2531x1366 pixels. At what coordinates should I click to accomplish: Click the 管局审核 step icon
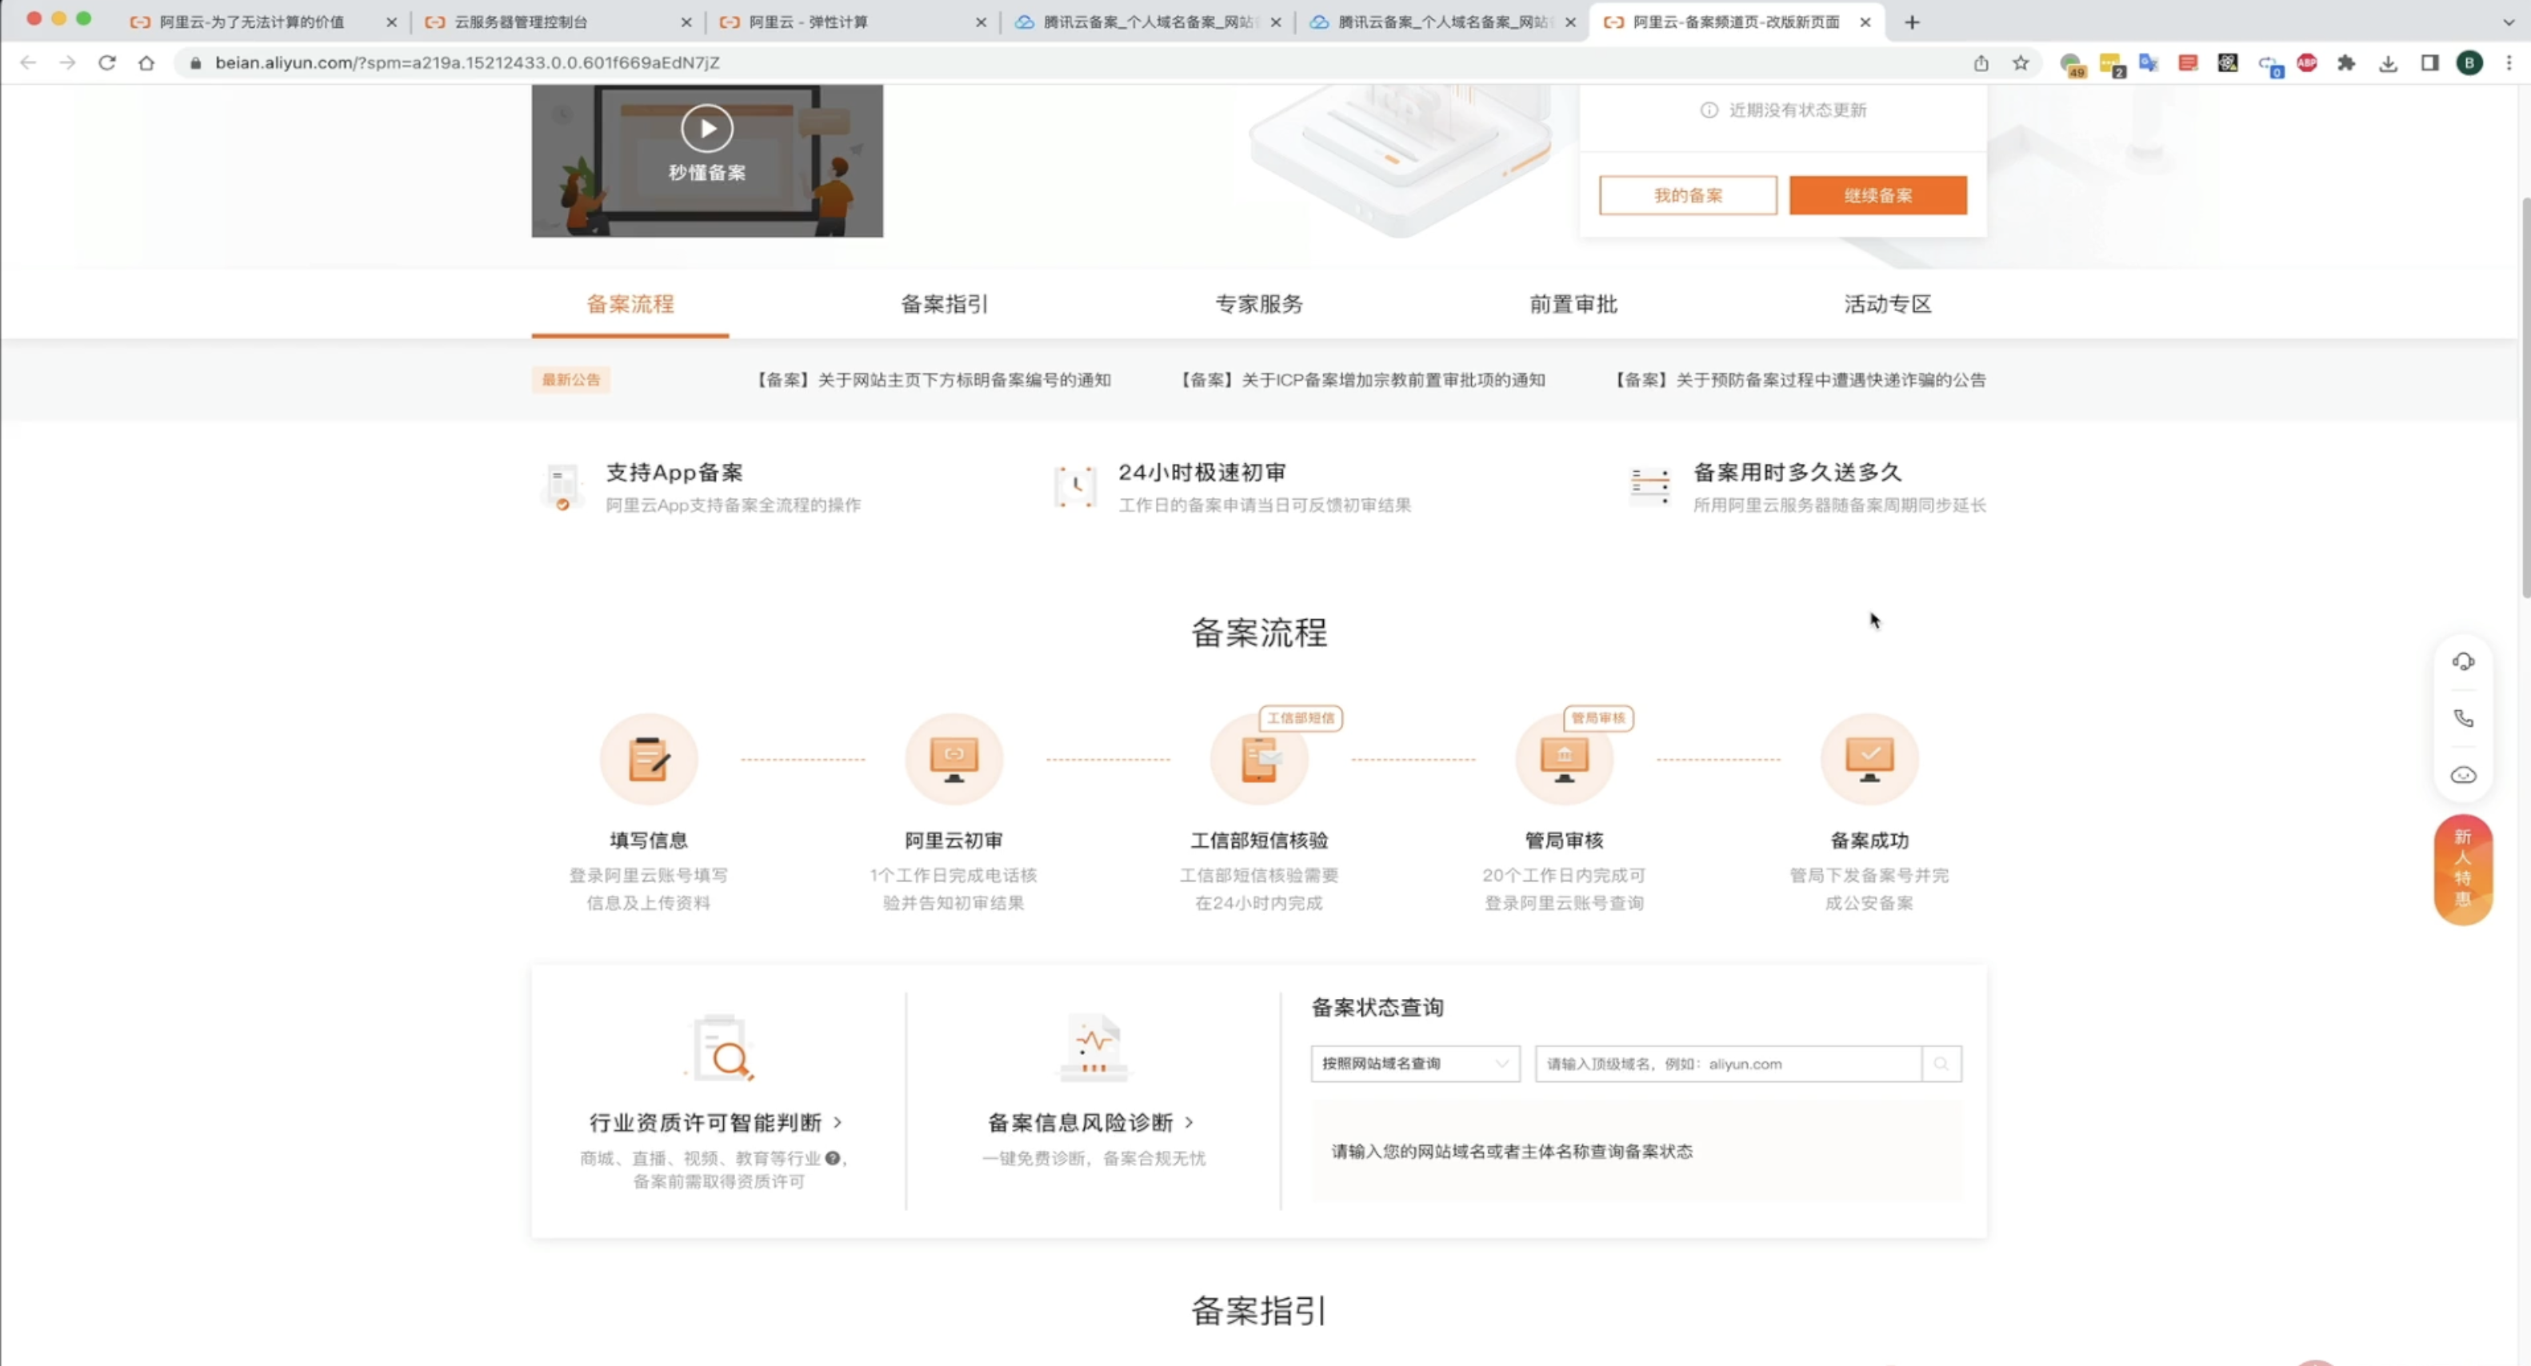[1563, 759]
